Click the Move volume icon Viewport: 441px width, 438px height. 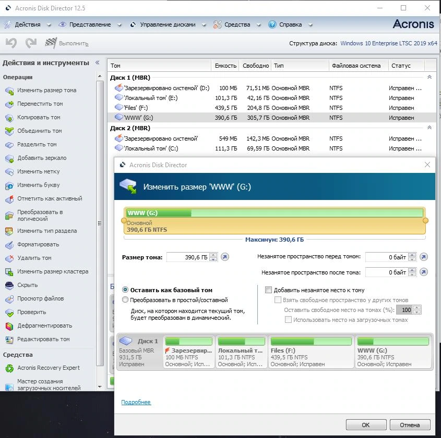[9, 104]
